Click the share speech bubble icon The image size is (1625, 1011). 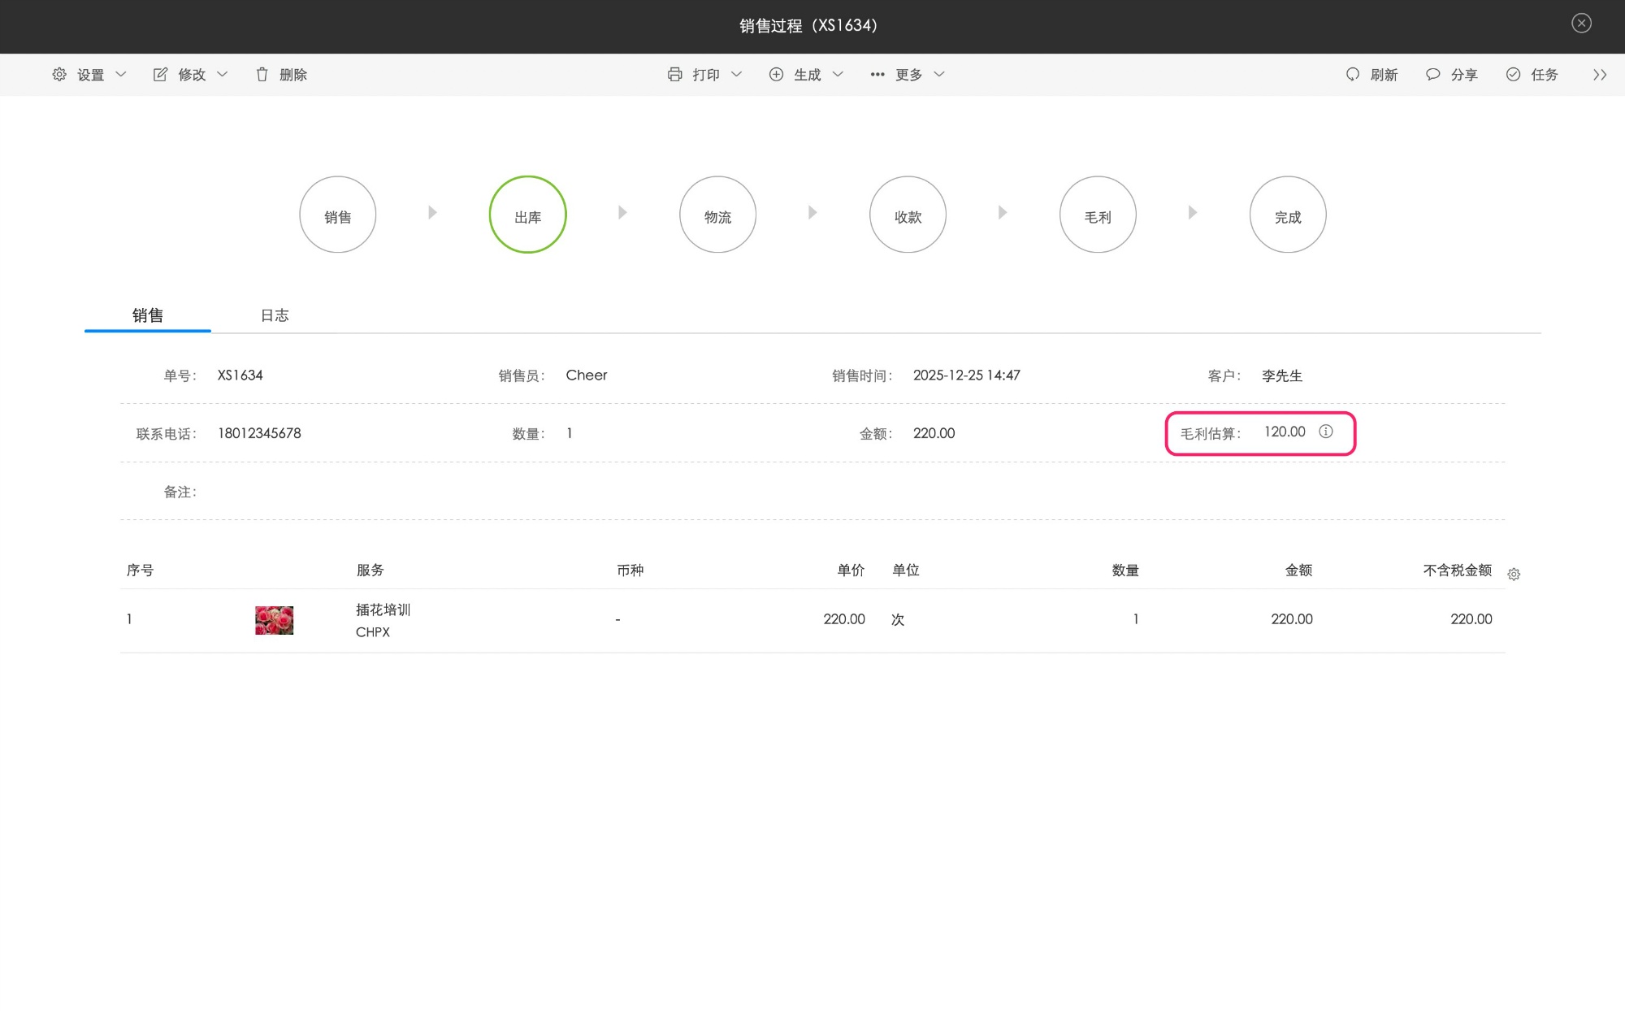tap(1432, 74)
